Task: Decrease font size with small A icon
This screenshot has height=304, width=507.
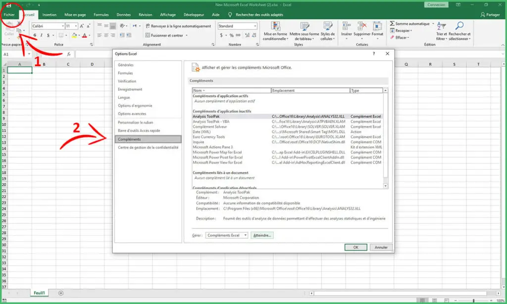Action: (x=88, y=26)
